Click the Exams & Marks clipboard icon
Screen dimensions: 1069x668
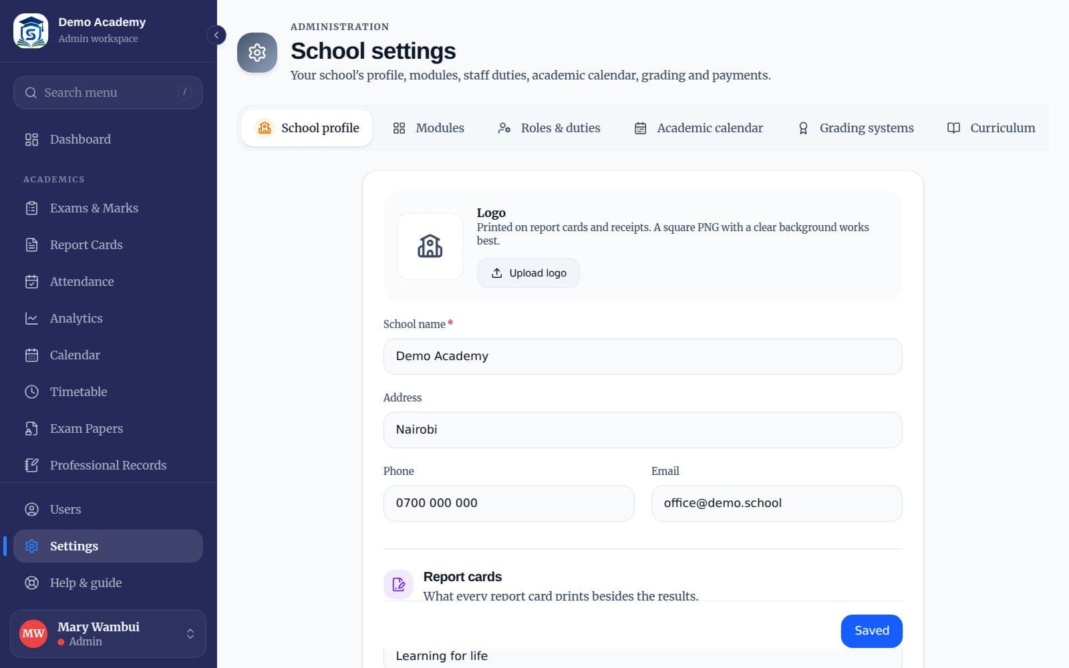pyautogui.click(x=31, y=208)
